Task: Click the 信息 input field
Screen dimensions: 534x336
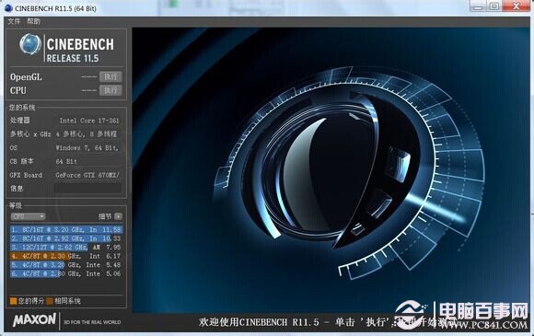Action: tap(87, 188)
